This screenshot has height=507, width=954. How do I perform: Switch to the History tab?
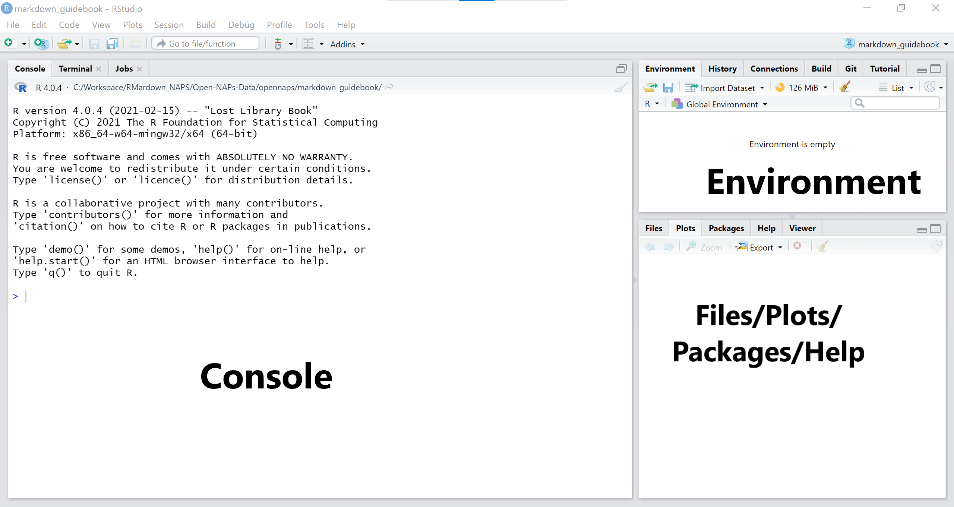tap(722, 68)
